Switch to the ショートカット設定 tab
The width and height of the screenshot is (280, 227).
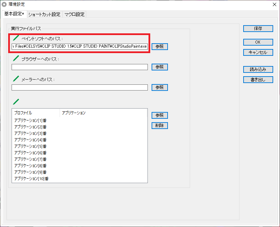coord(44,14)
